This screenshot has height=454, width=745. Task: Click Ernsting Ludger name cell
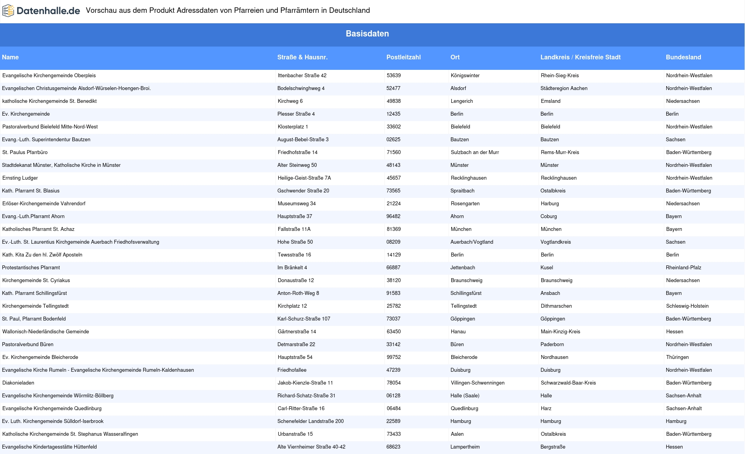[x=20, y=178]
